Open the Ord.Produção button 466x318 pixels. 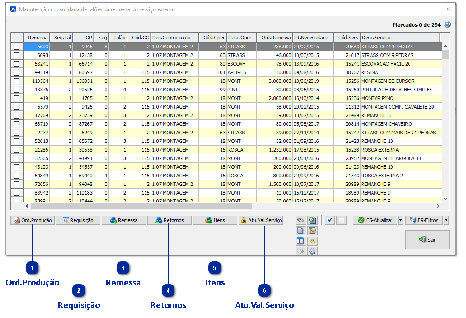point(32,220)
